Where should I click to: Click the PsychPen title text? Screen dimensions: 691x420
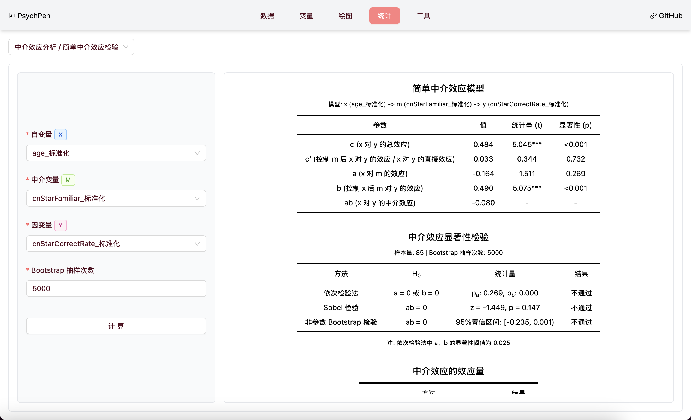[x=34, y=16]
